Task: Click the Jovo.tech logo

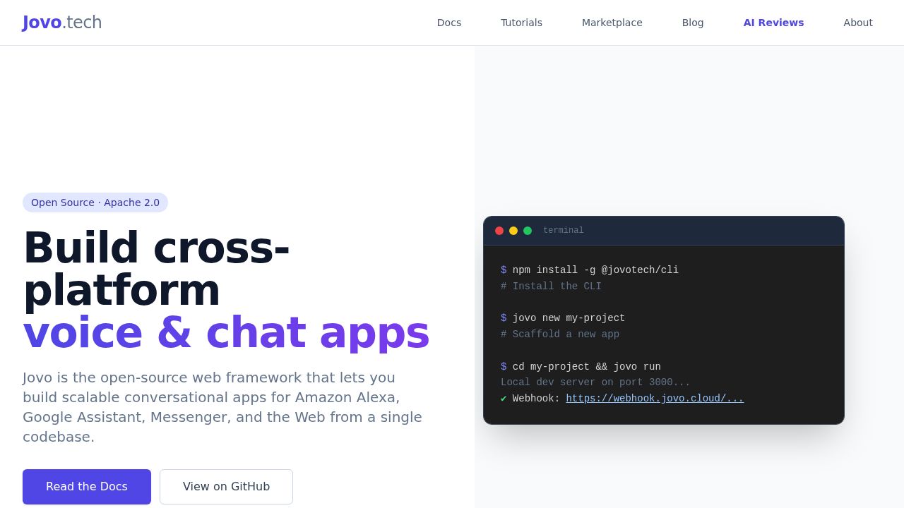Action: point(62,23)
